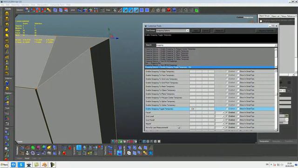Screen dimensions: 298x168
Task: Click the Windows Start button
Action: pos(4,165)
